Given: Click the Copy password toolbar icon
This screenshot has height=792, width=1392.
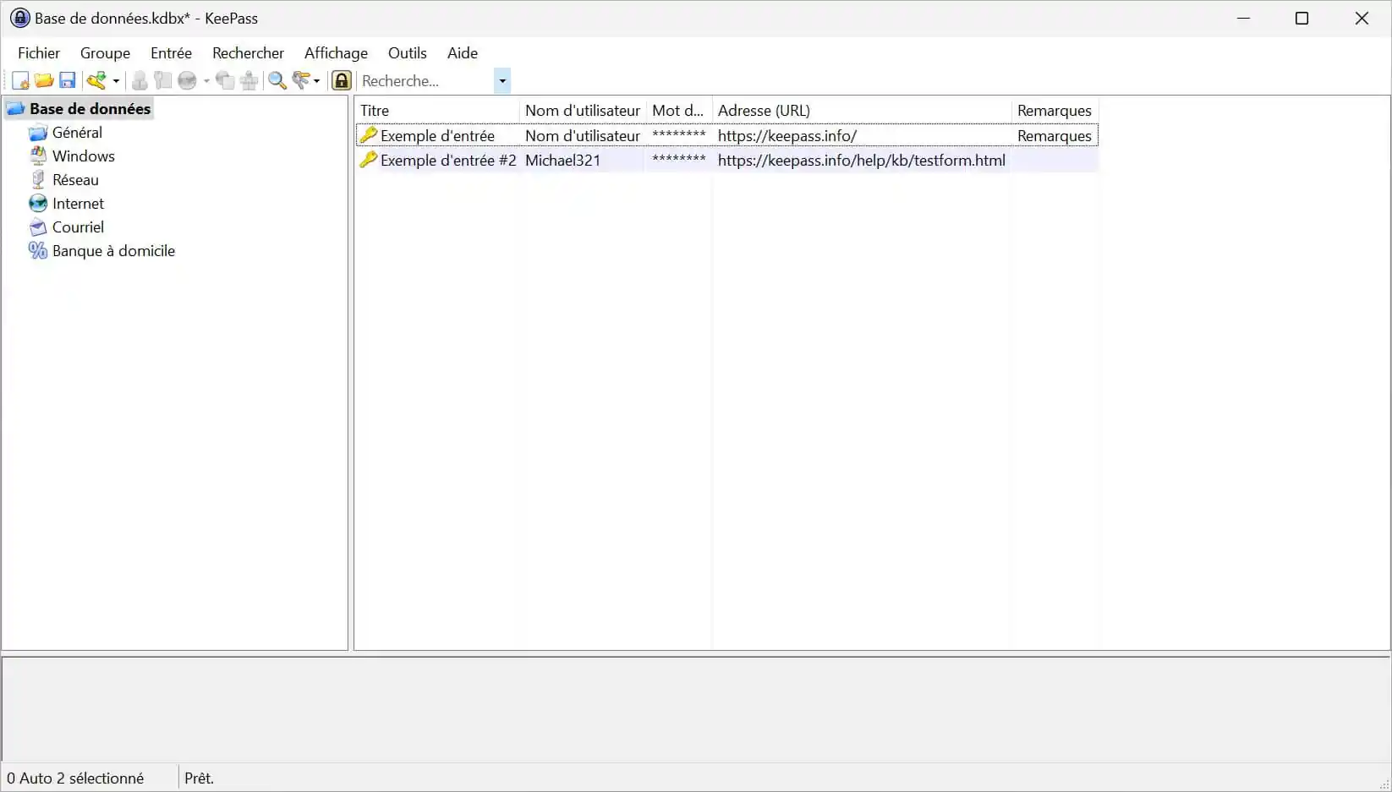Looking at the screenshot, I should coord(163,80).
